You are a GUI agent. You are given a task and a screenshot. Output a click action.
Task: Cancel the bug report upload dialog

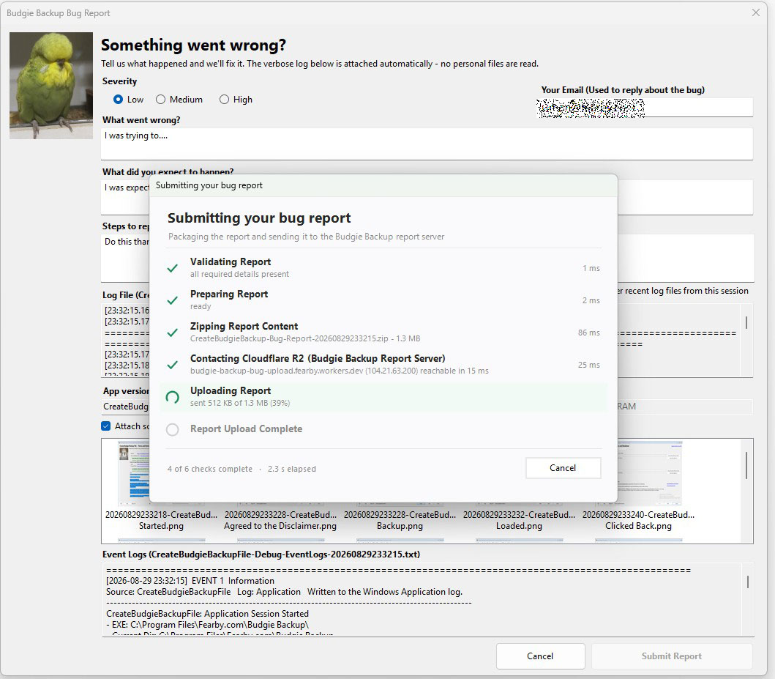(x=563, y=468)
